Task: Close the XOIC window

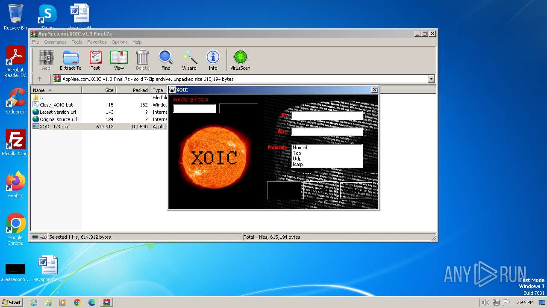Action: click(374, 90)
